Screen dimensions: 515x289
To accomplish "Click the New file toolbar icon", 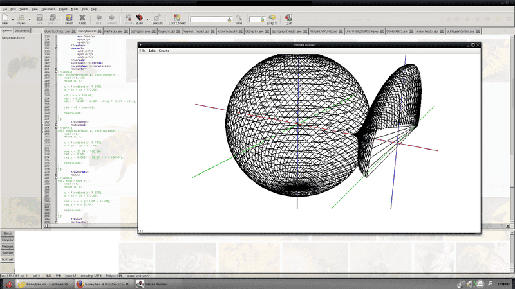I will click(5, 19).
